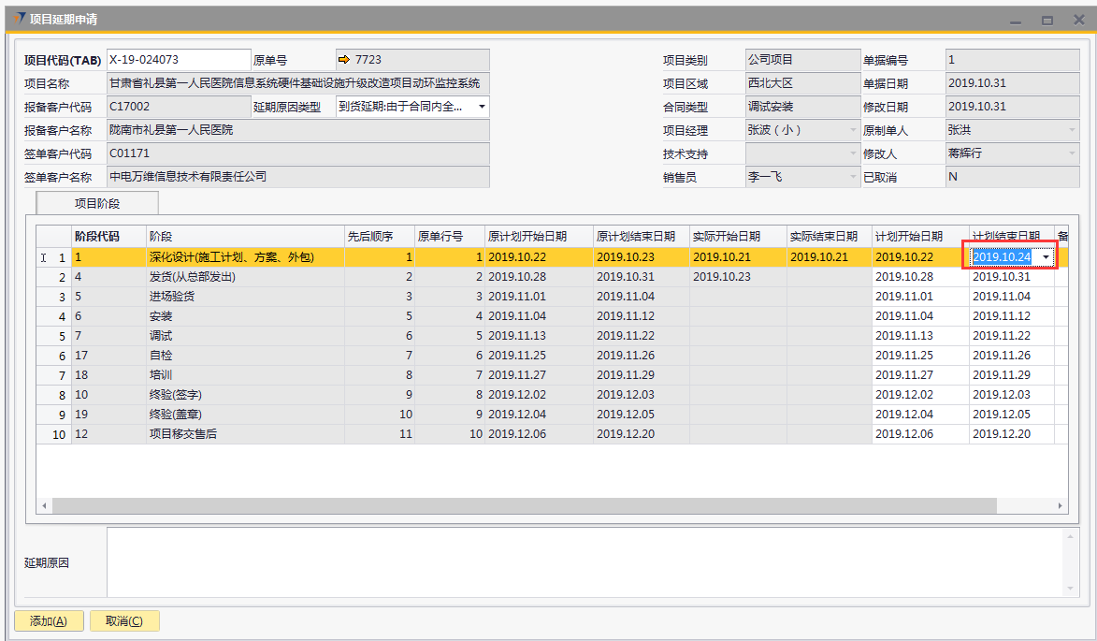Select row 5 header for 调试 stage
Viewport: 1097px width, 641px height.
tap(55, 336)
